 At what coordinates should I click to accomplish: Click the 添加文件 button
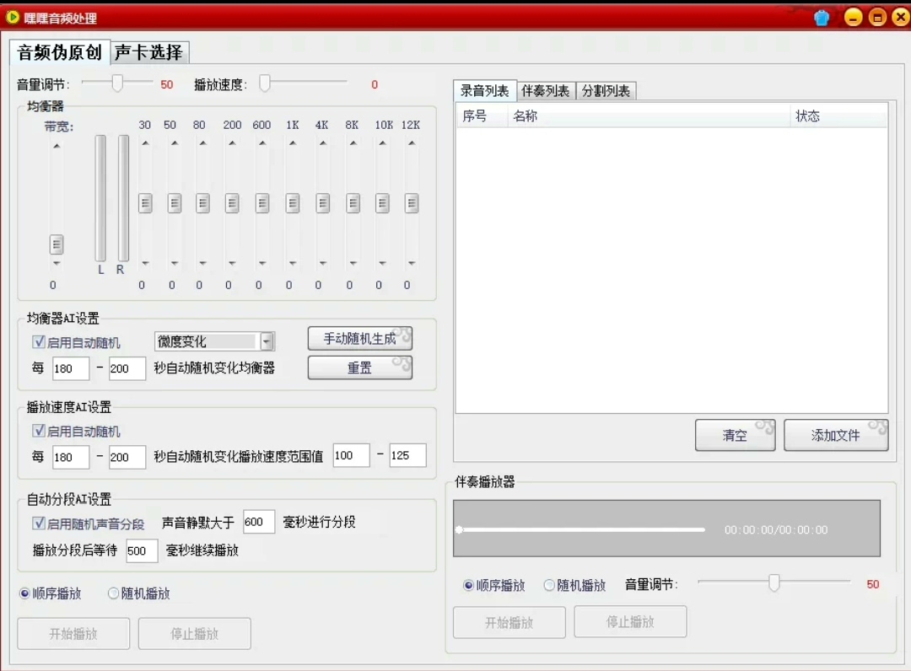click(835, 435)
